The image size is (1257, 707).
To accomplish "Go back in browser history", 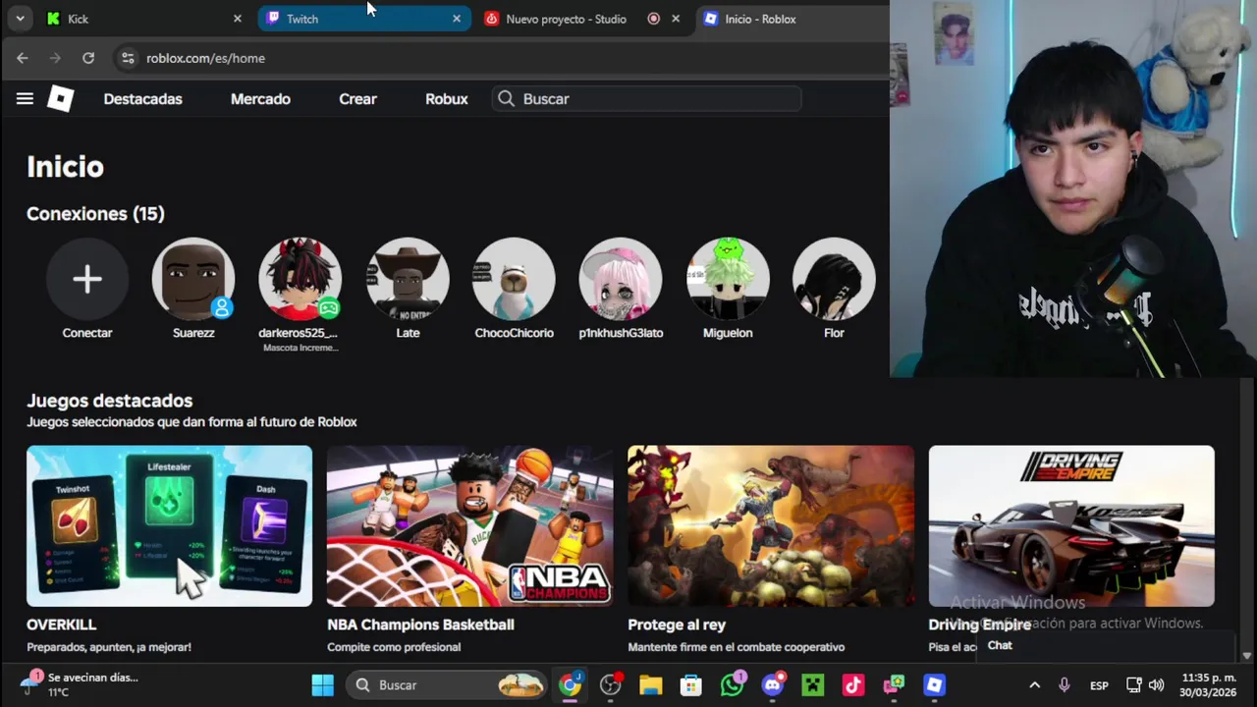I will click(23, 58).
